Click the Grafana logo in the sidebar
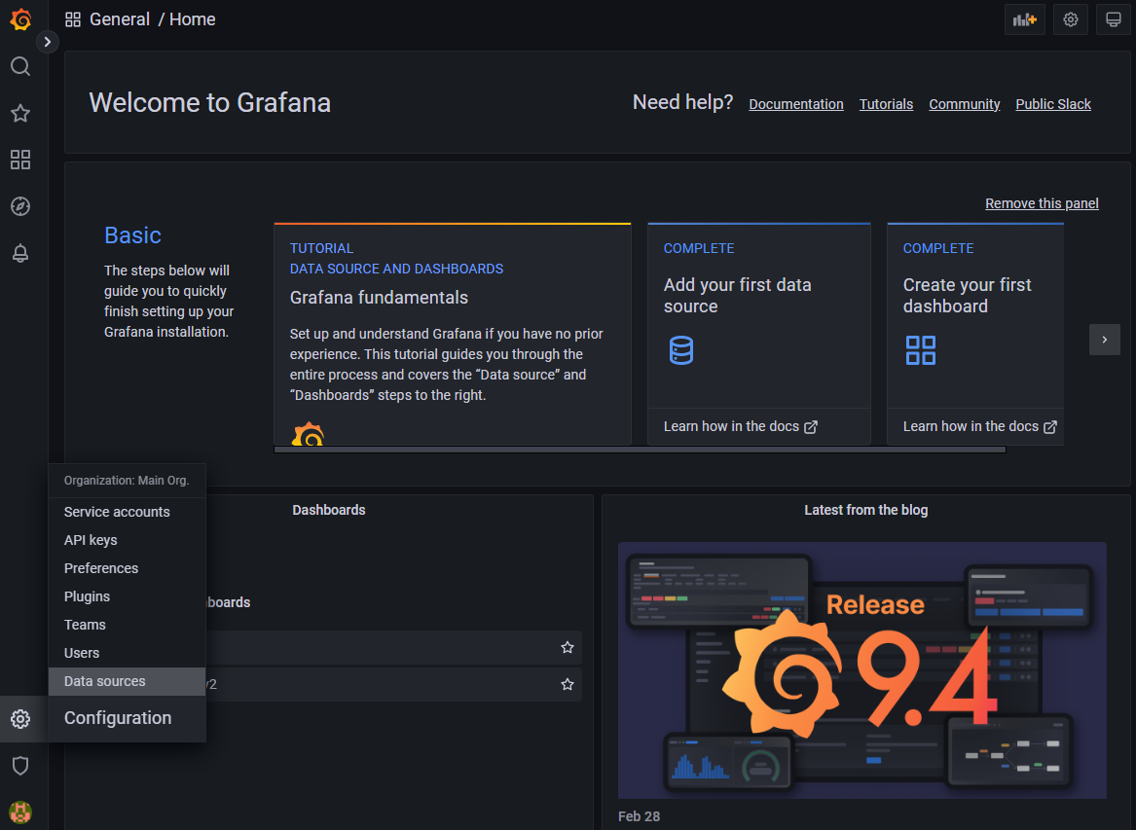This screenshot has width=1136, height=830. click(20, 19)
